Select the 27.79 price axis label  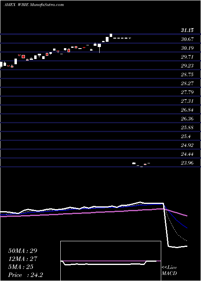coord(187,92)
